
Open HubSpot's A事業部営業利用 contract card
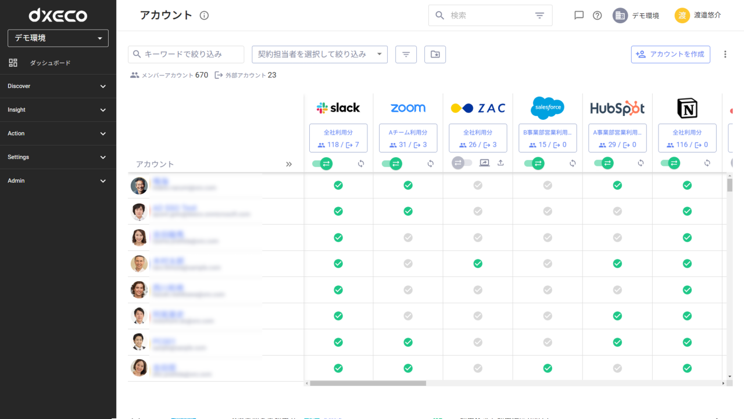click(x=617, y=138)
